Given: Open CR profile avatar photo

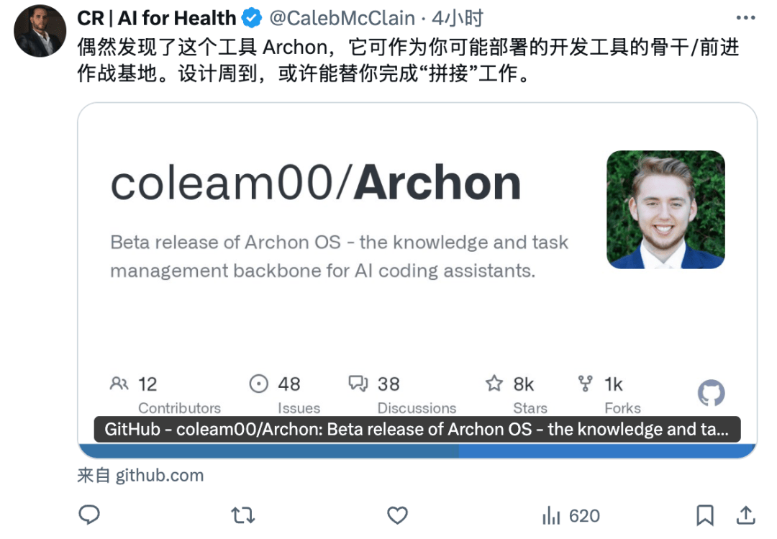Looking at the screenshot, I should coord(40,31).
